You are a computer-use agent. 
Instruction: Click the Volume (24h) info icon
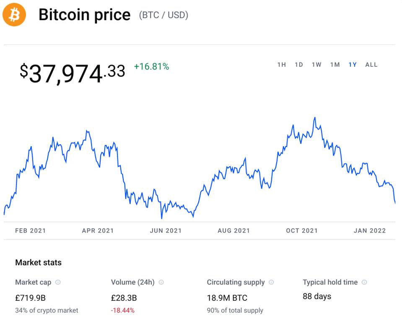coord(161,282)
